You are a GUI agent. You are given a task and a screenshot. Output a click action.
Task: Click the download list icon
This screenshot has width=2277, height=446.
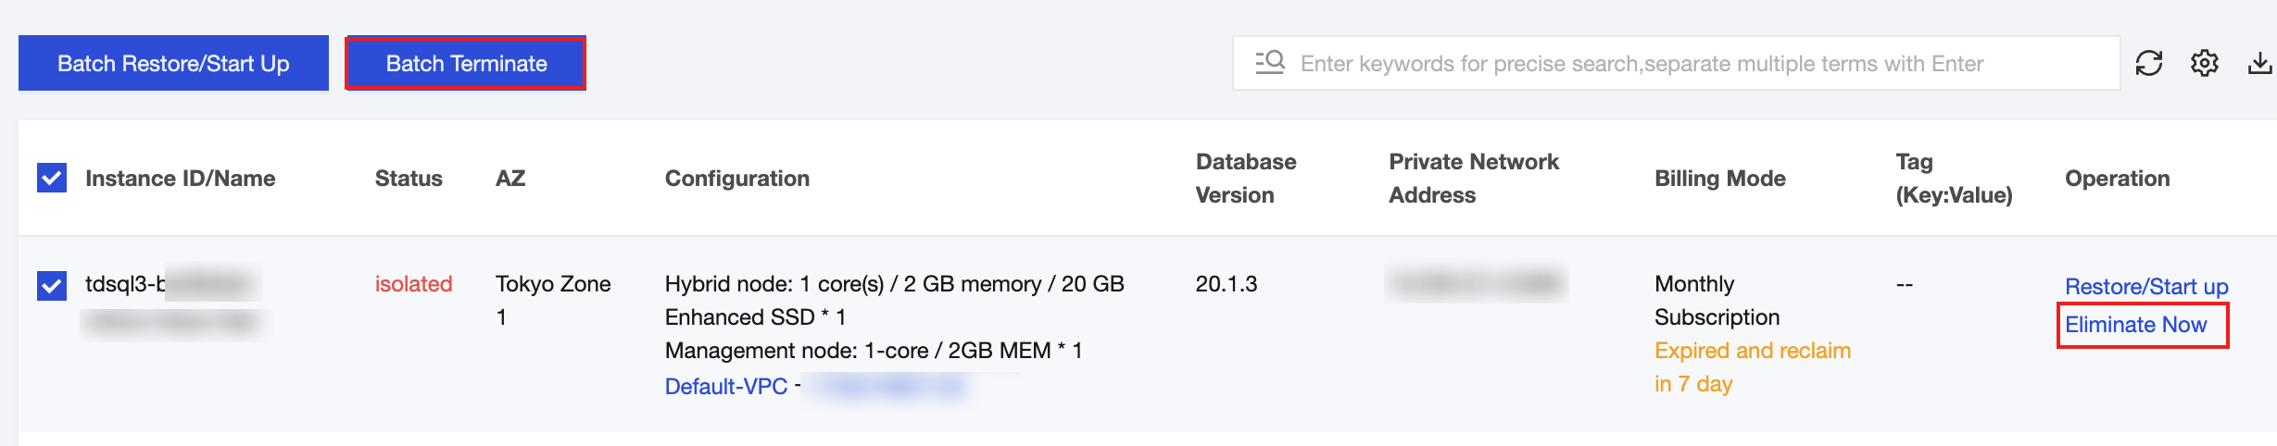(2259, 63)
